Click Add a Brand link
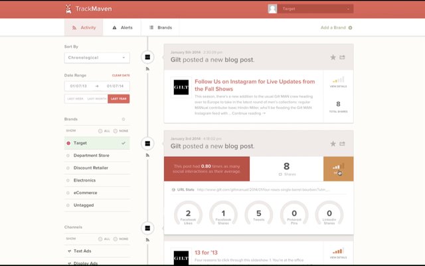This screenshot has height=266, width=425. [333, 27]
